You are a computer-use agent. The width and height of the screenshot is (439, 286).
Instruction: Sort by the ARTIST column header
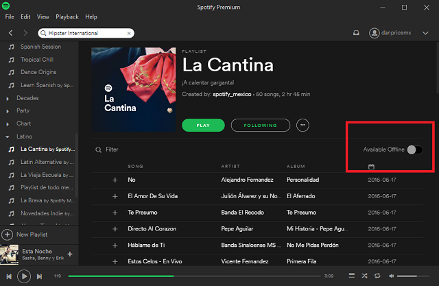pyautogui.click(x=230, y=166)
